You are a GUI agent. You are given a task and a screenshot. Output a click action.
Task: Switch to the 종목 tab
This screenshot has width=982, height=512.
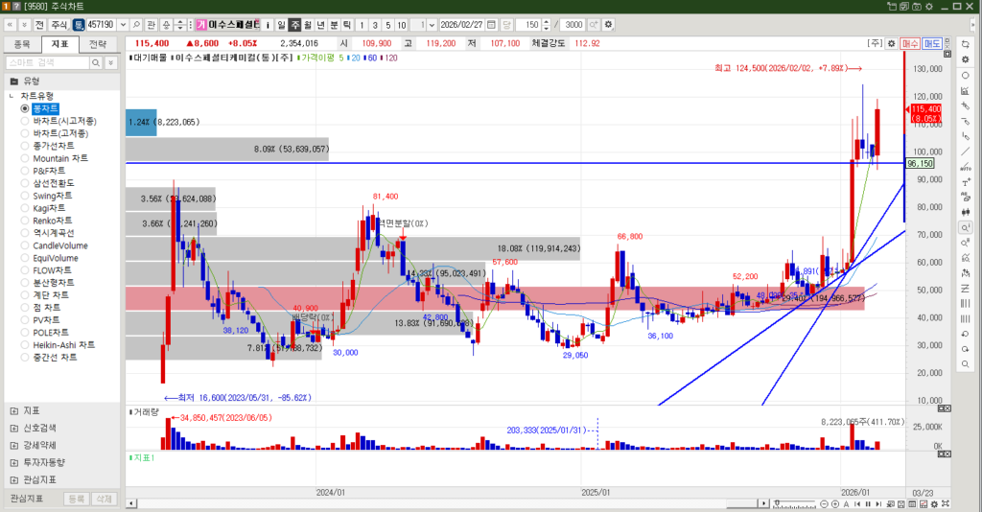23,44
